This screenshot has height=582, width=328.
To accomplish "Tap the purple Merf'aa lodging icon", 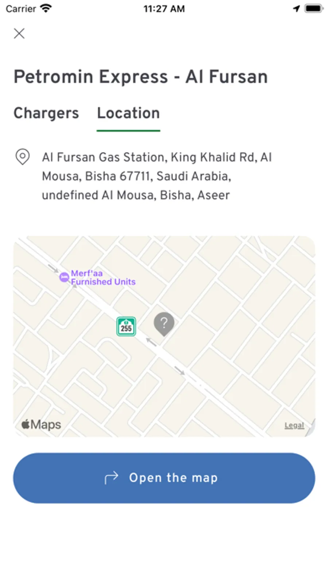I will pos(64,278).
